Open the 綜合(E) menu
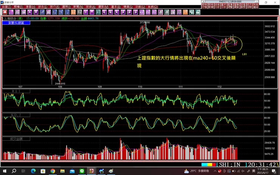The width and height of the screenshot is (280, 175). click(x=43, y=7)
